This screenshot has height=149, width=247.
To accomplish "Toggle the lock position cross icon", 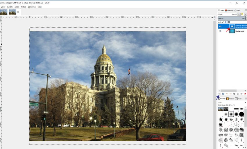I will [226, 22].
